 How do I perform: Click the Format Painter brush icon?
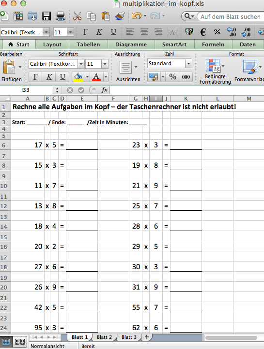click(x=120, y=16)
